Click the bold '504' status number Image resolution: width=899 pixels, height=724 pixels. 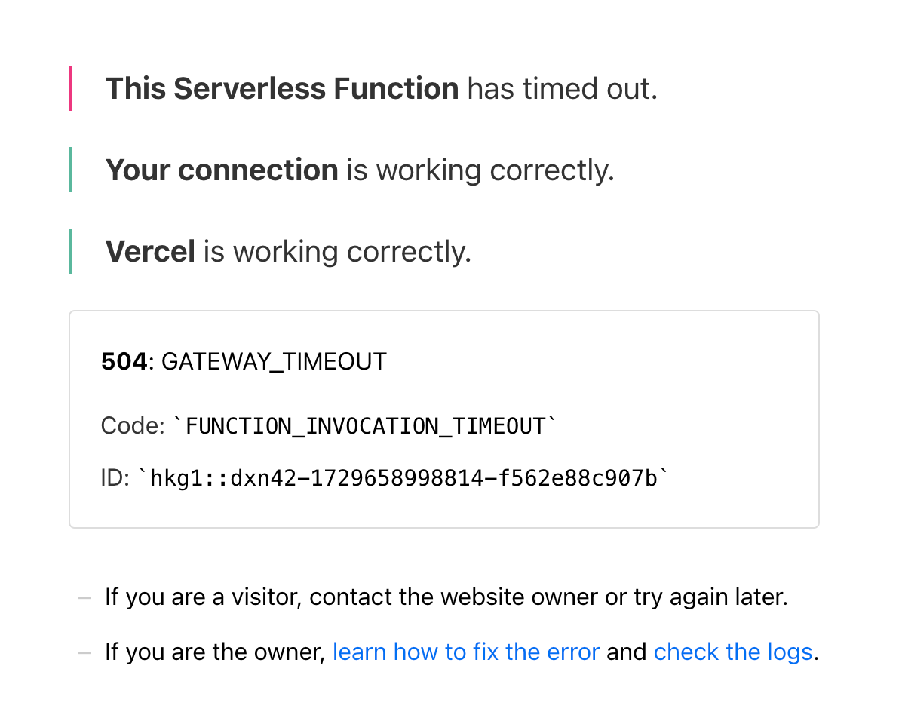pos(124,362)
